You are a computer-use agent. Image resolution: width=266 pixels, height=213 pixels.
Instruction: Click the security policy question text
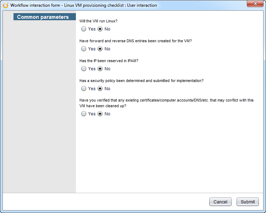141,81
